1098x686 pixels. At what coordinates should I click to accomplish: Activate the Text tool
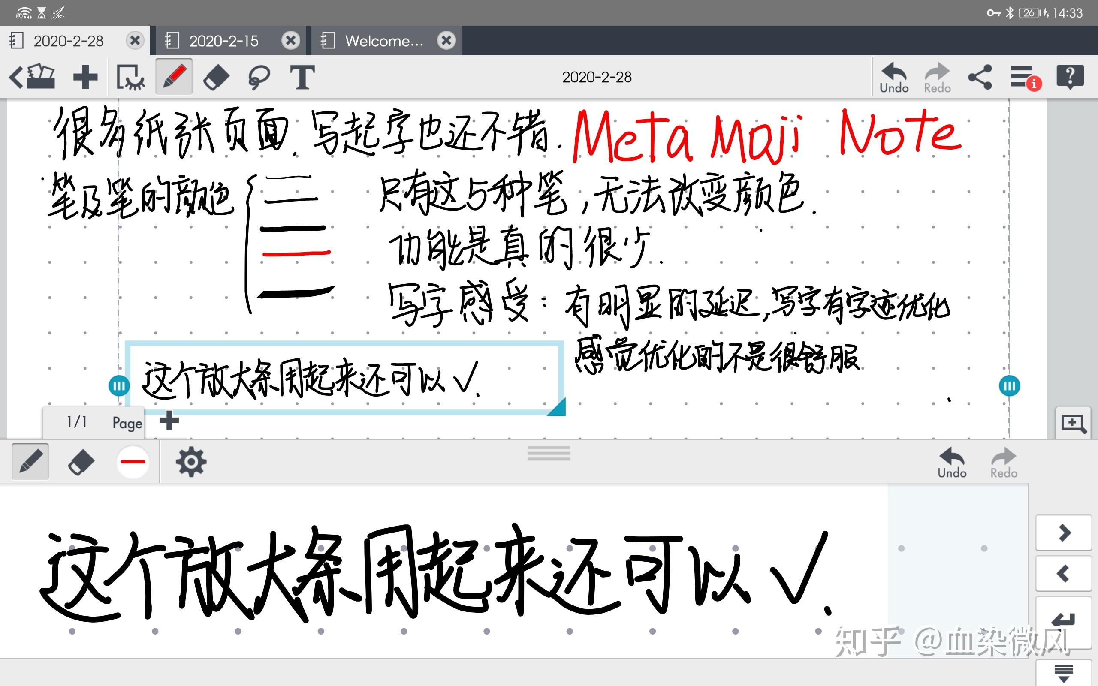pos(302,77)
